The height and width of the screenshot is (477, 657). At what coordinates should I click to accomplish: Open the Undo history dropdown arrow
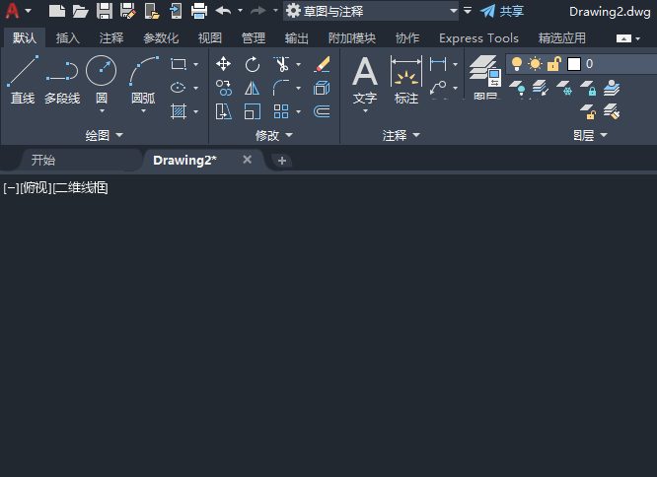240,11
